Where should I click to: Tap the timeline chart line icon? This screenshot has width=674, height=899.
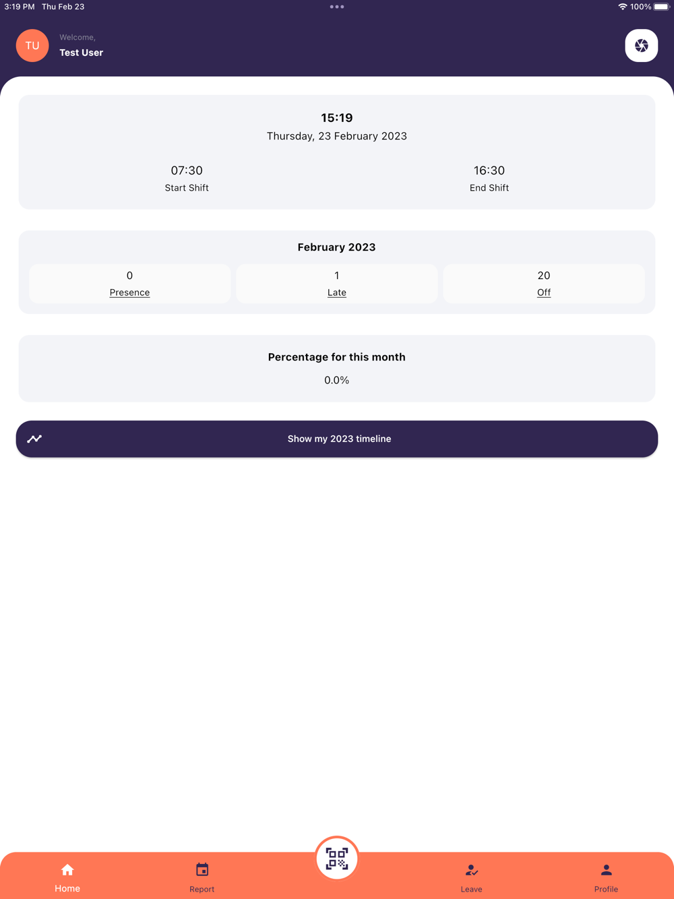pyautogui.click(x=34, y=439)
